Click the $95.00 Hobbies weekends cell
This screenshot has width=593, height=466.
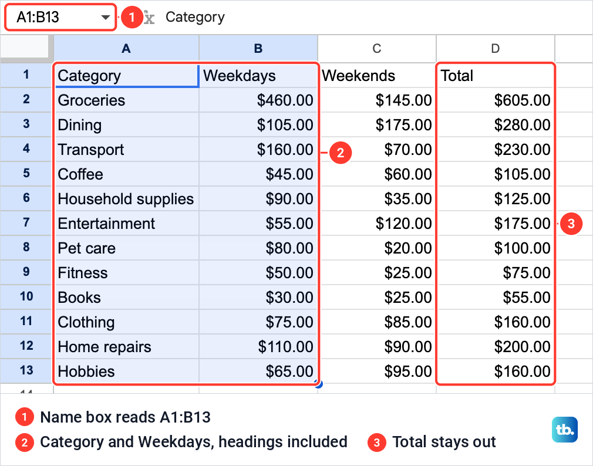[x=377, y=372]
